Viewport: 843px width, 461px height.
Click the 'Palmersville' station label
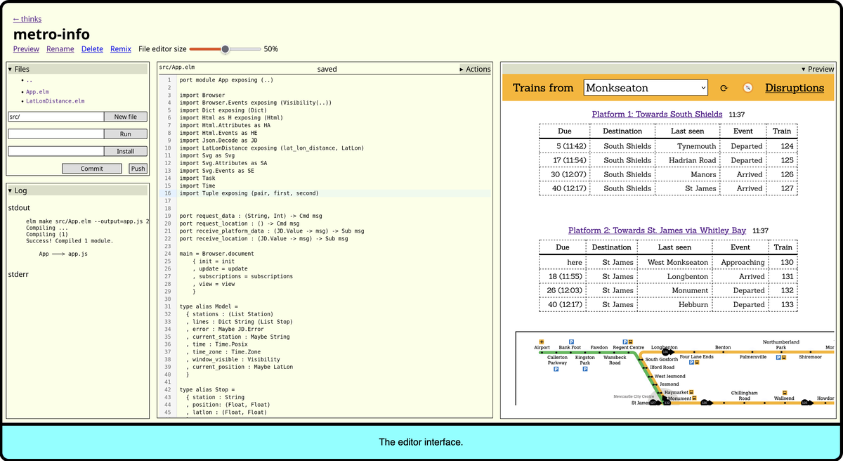tap(753, 357)
